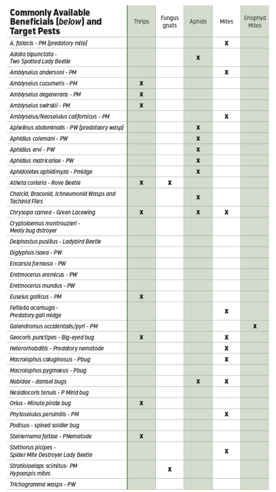Select row 'Encarsia formosa - PW'
This screenshot has width=276, height=492.
coord(138,264)
